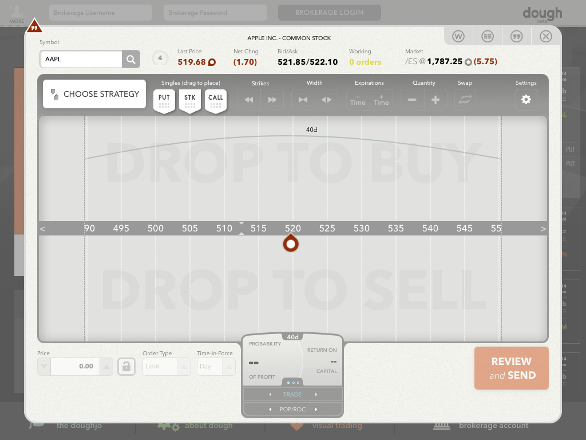Click the Price value field

click(75, 366)
